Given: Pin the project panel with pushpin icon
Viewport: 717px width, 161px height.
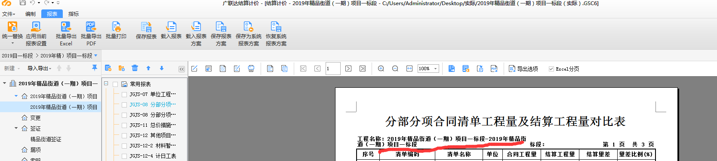Looking at the screenshot, I should tap(95, 68).
